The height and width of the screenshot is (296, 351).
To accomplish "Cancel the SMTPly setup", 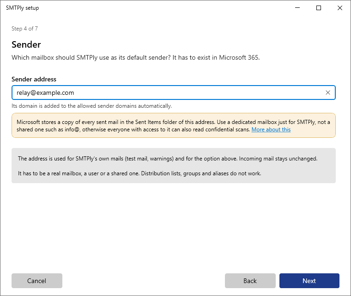I will click(x=36, y=281).
